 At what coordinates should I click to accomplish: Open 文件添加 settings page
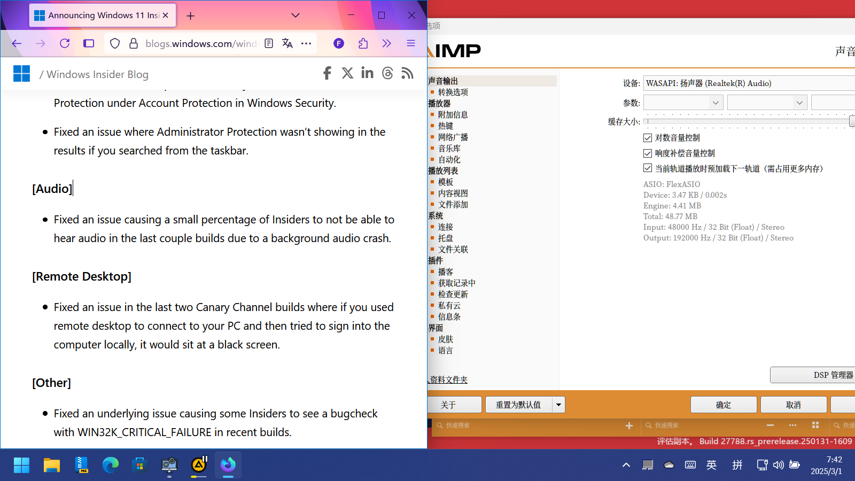pos(453,204)
